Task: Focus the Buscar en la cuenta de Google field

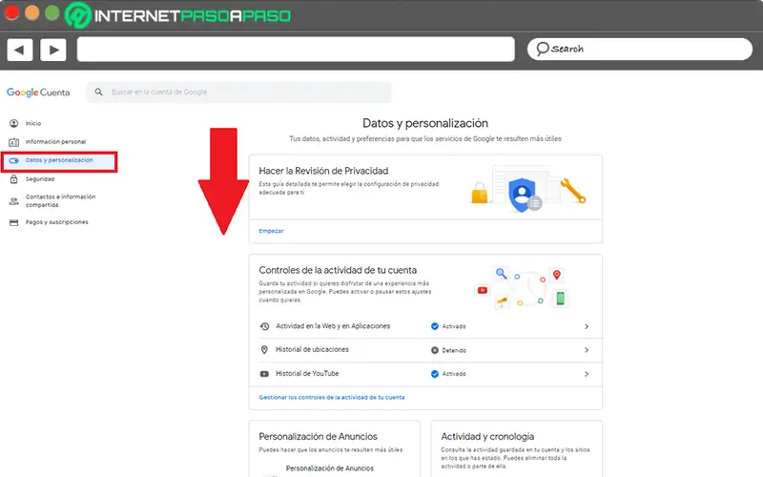Action: 238,92
